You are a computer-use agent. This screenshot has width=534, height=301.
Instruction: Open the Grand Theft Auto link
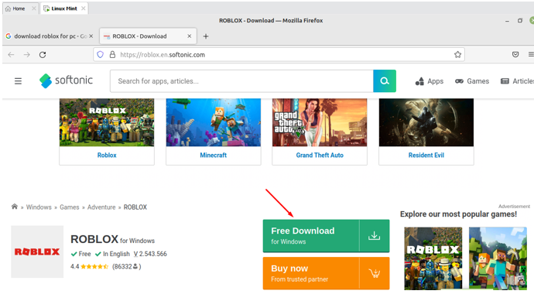point(320,156)
